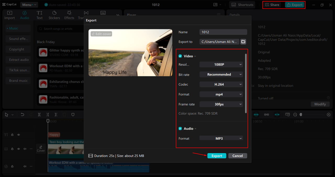Select the Happy text clip

pyautogui.click(x=54, y=135)
